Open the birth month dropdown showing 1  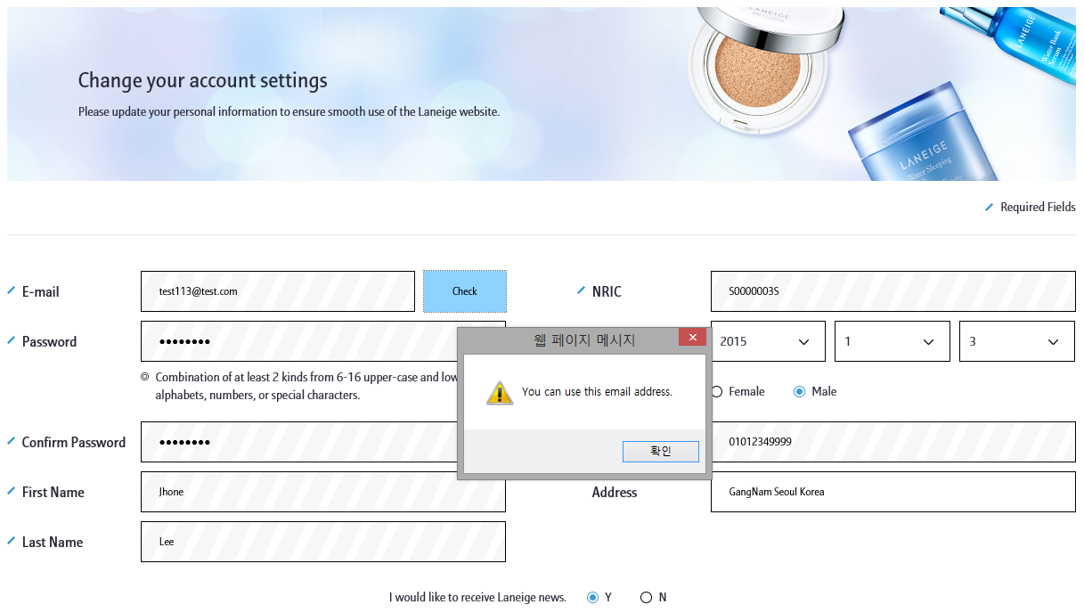[892, 341]
